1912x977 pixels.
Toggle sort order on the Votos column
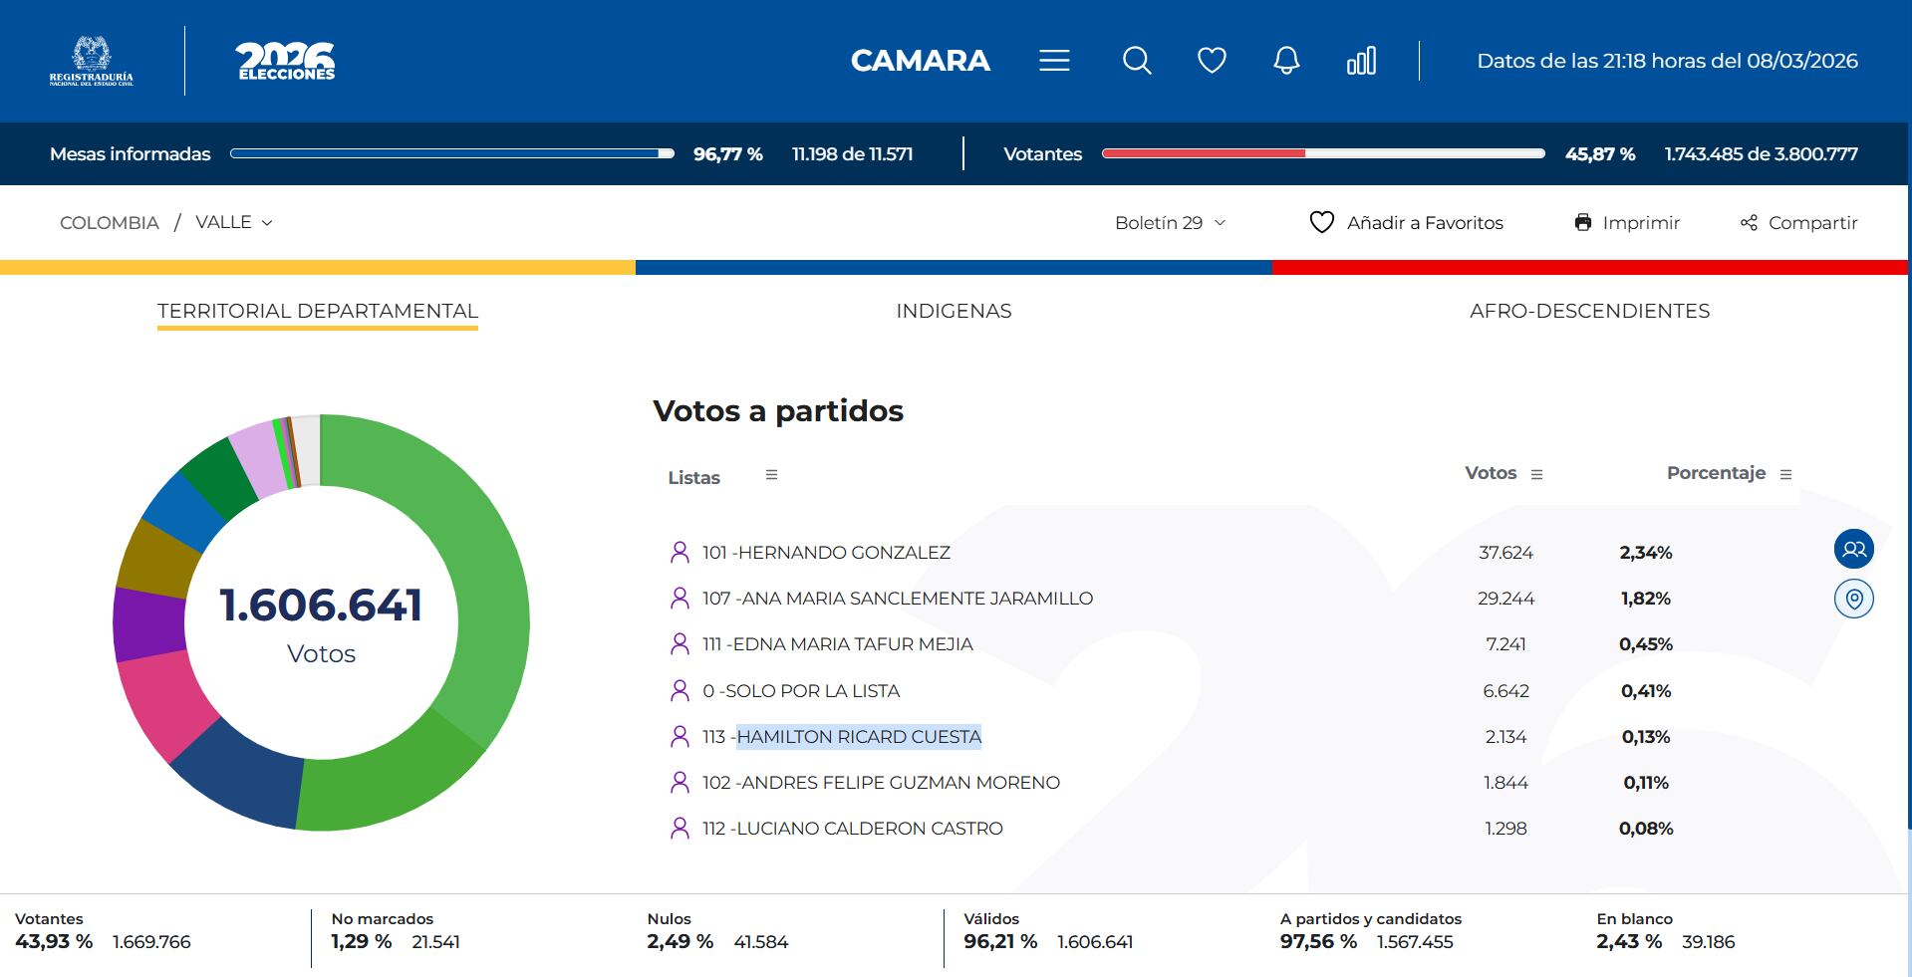(1535, 474)
